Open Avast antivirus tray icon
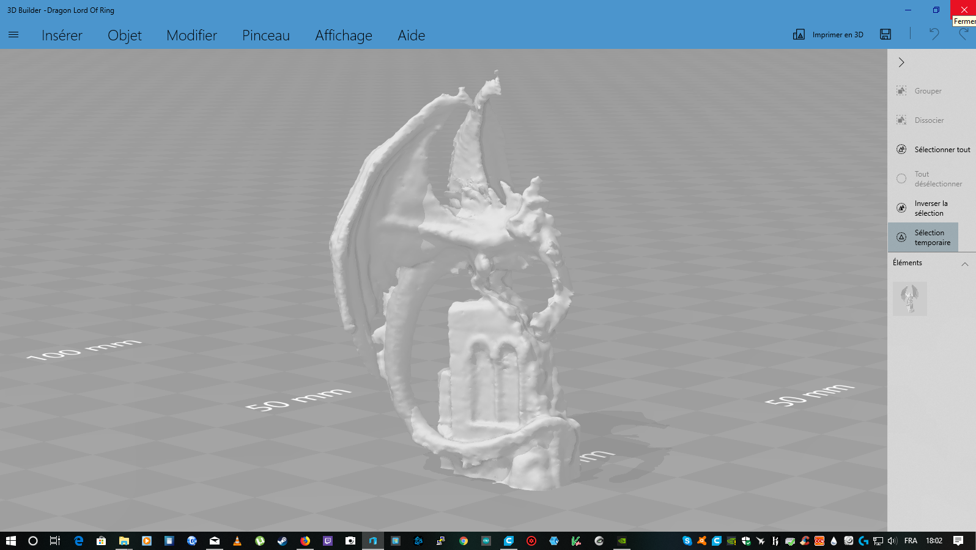 tap(702, 541)
